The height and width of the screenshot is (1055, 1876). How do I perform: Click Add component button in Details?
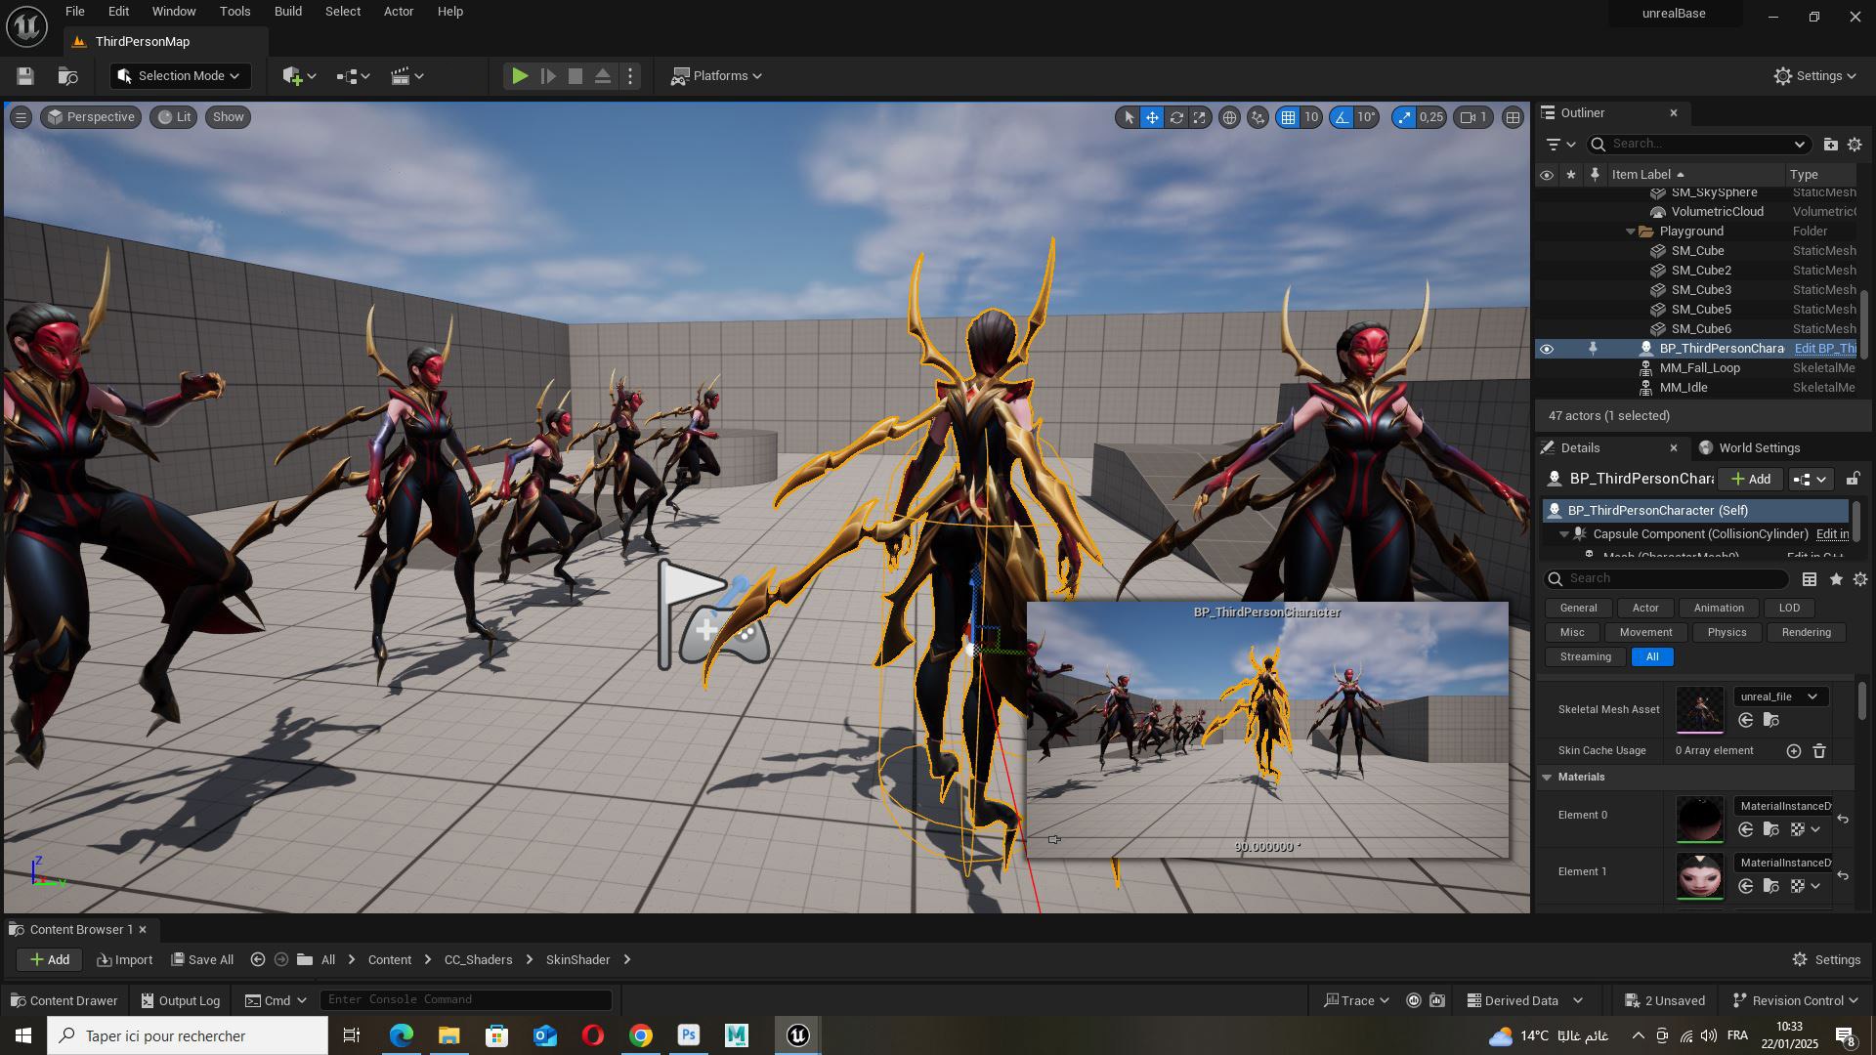pos(1750,480)
